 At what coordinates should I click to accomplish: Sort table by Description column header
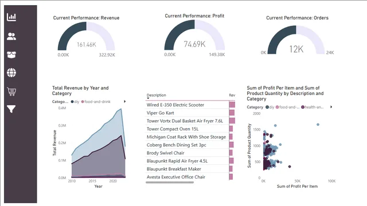pos(156,95)
